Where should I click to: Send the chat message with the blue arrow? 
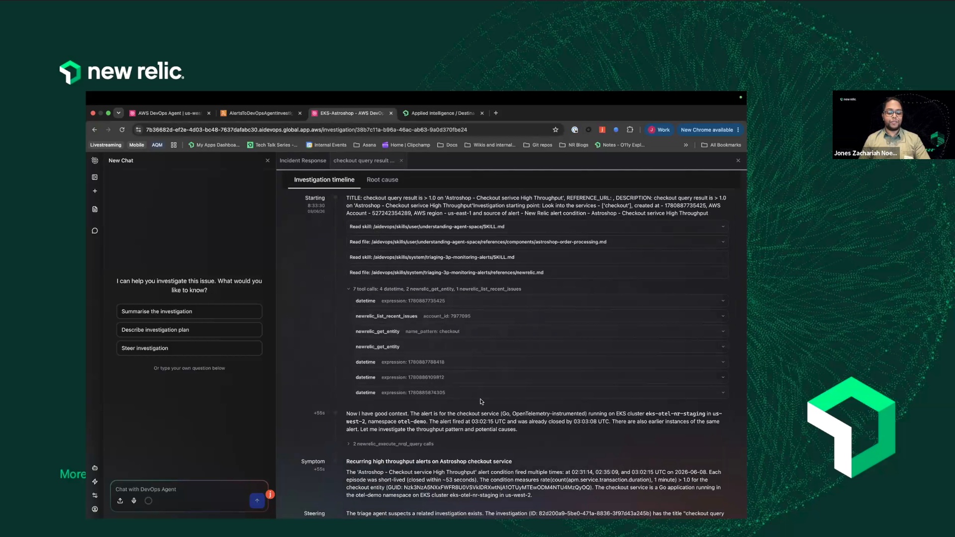257,501
